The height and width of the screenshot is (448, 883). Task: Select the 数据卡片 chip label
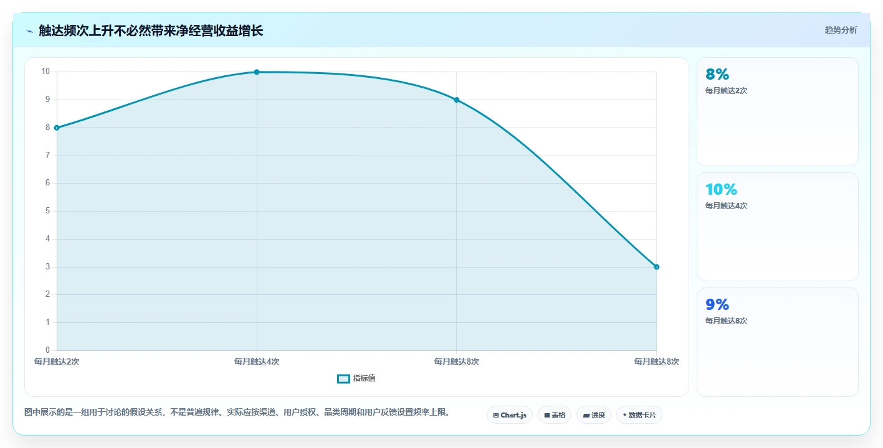pos(642,415)
